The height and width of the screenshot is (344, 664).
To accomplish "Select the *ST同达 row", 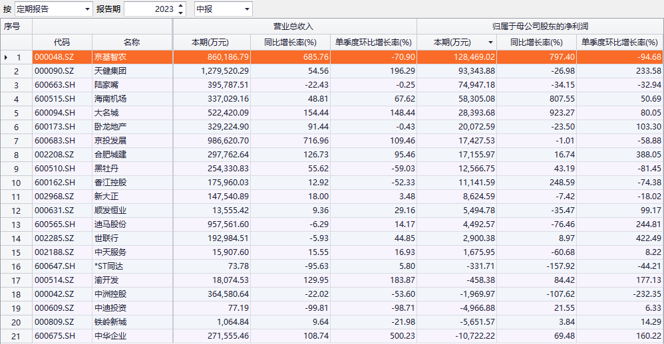I will click(x=110, y=266).
